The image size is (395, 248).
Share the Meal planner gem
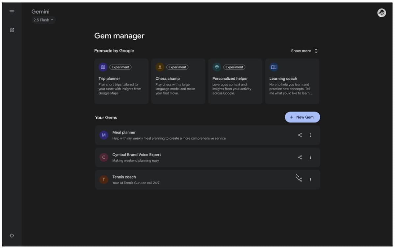click(300, 135)
